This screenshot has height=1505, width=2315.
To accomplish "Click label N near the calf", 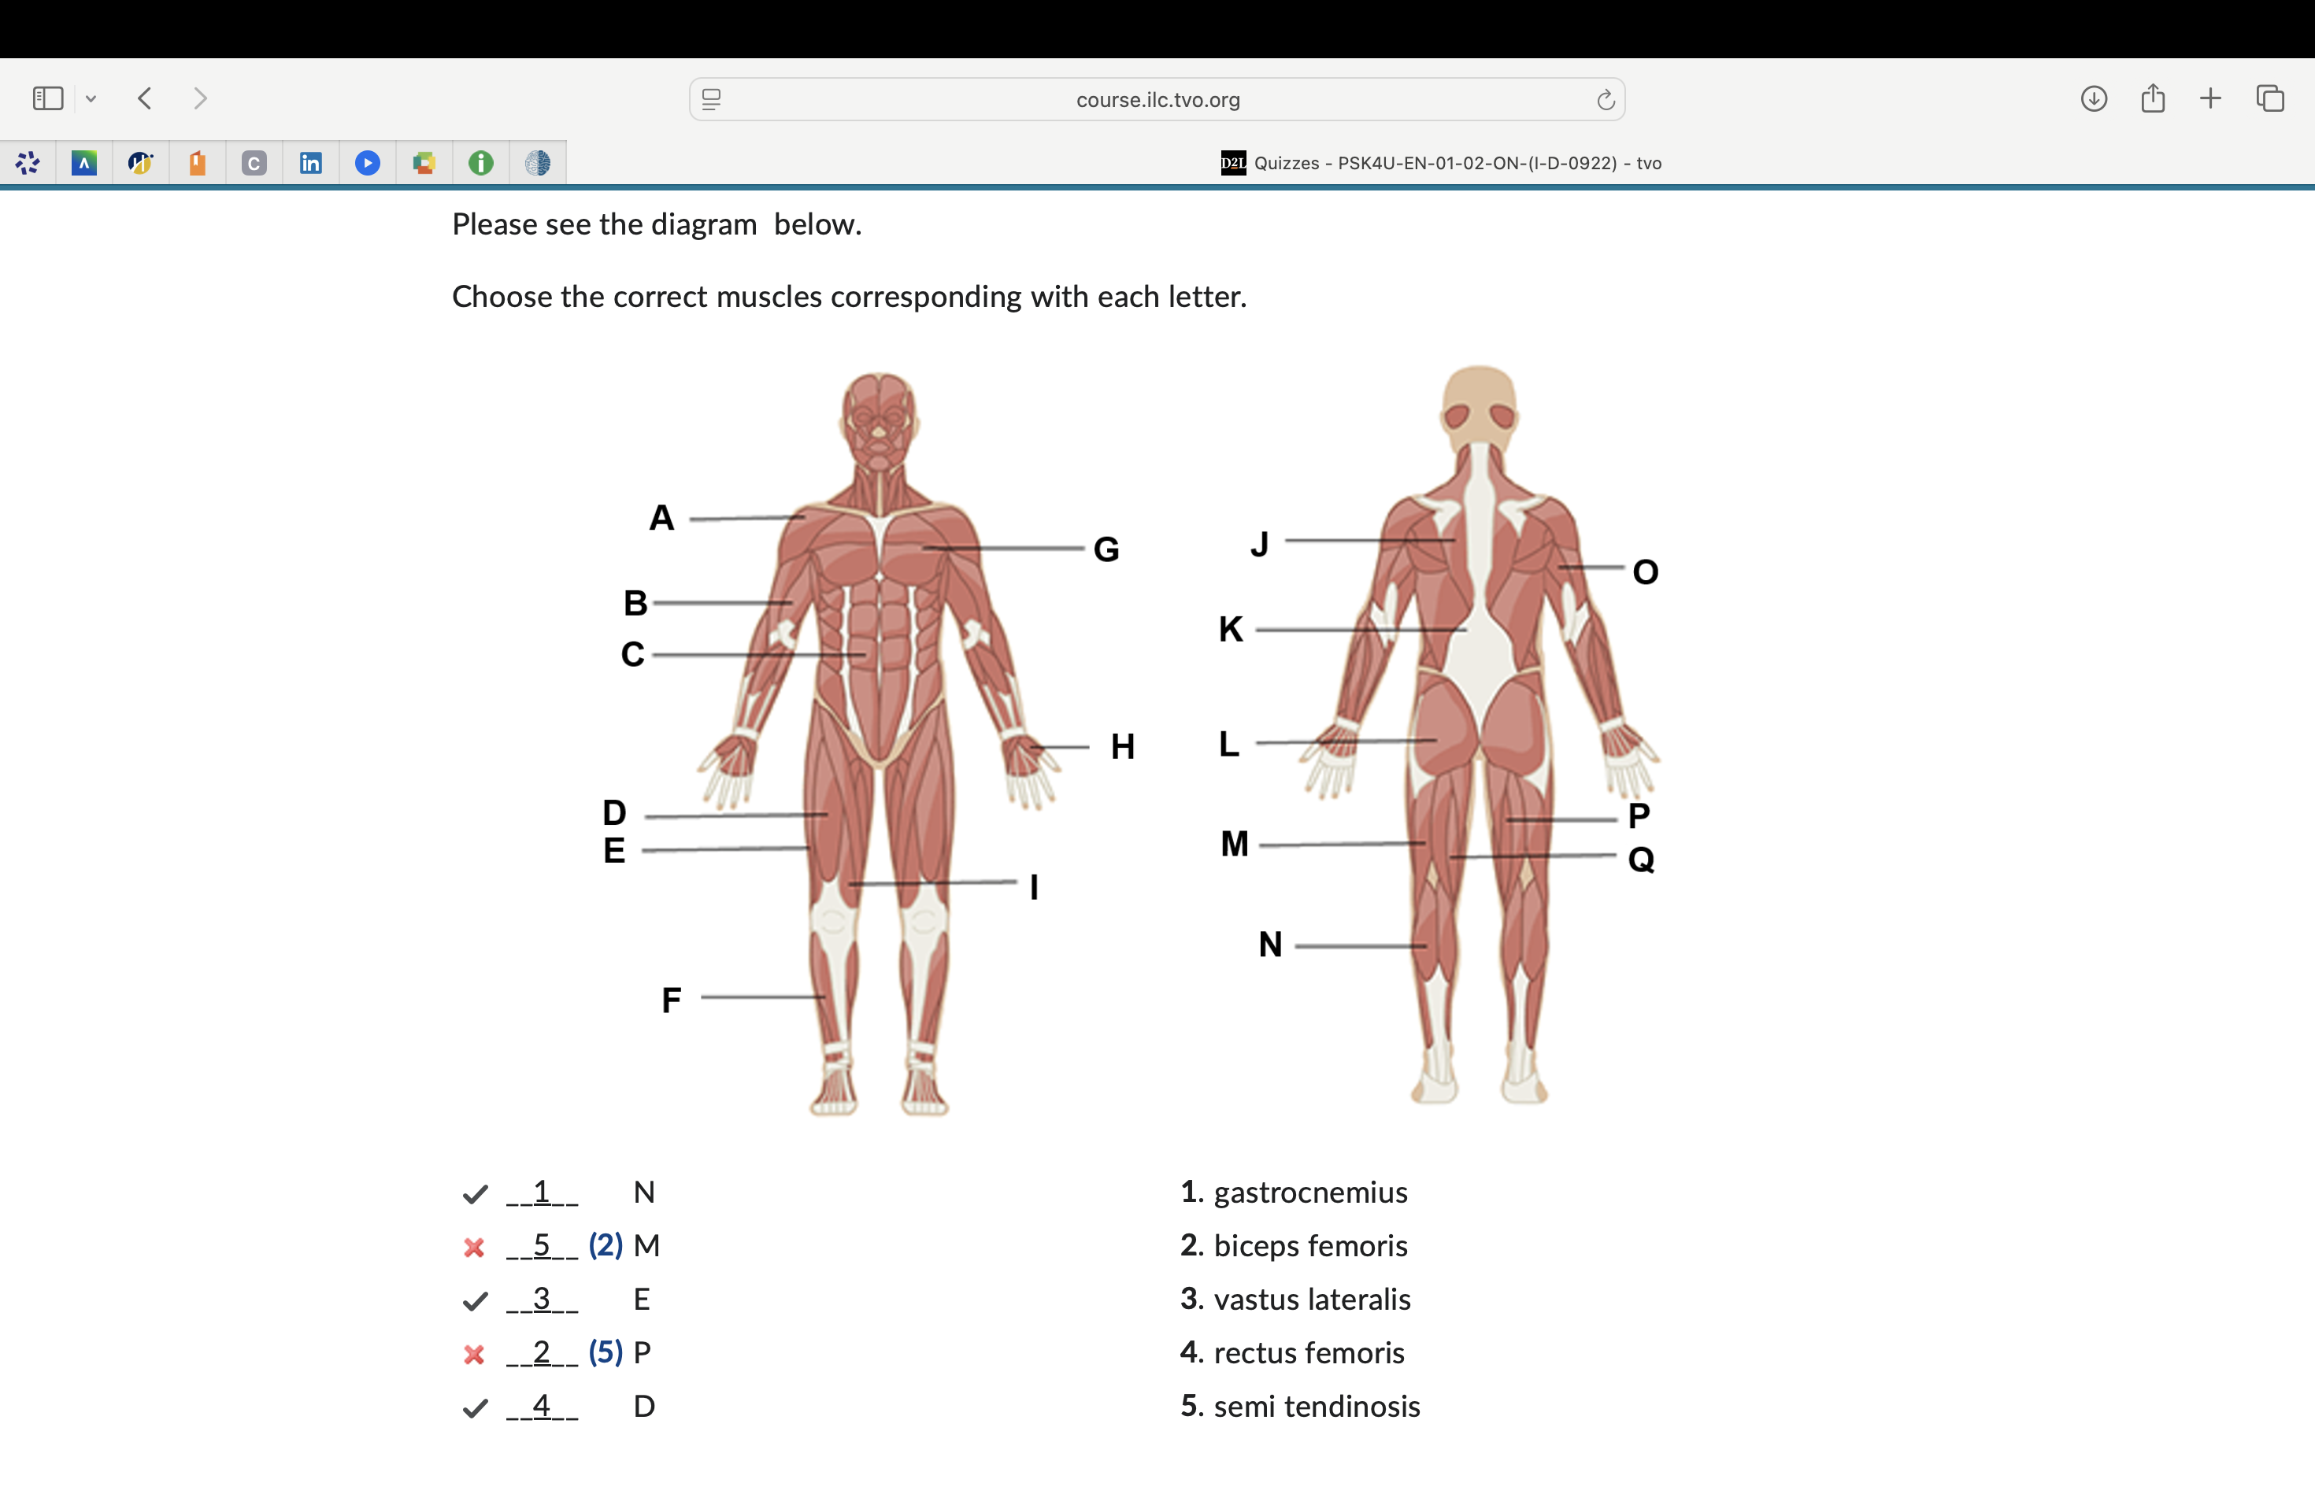I will click(1270, 945).
